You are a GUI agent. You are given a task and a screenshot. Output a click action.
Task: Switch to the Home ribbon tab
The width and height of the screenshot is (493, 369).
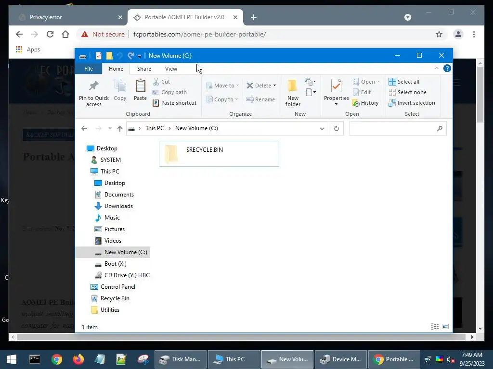click(x=116, y=69)
